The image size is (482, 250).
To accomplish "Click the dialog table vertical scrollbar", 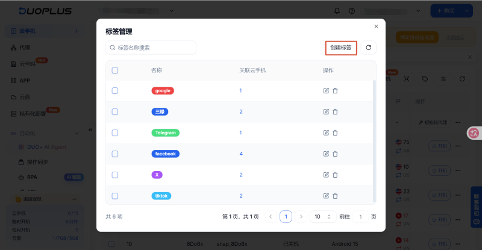I will coord(374,142).
